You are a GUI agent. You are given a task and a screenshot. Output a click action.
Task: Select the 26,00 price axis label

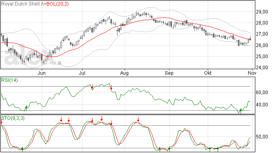point(262,45)
